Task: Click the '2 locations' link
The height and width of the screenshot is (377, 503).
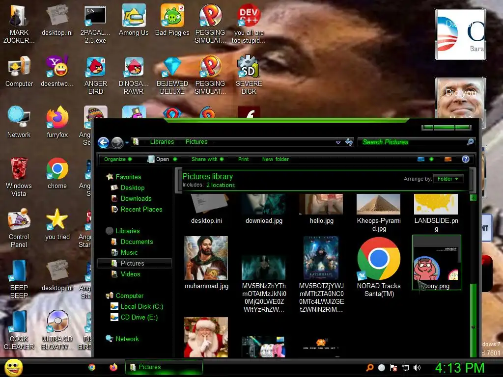Action: (221, 185)
